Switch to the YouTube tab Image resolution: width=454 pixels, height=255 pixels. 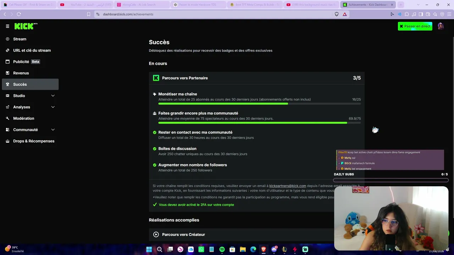85,5
